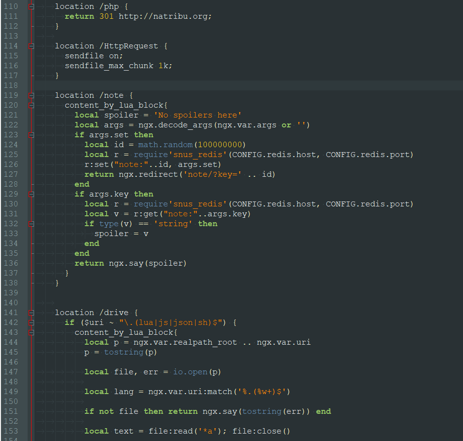Click 'spoiler = v' assignment
Viewport: 463px width, 441px height.
tap(121, 234)
